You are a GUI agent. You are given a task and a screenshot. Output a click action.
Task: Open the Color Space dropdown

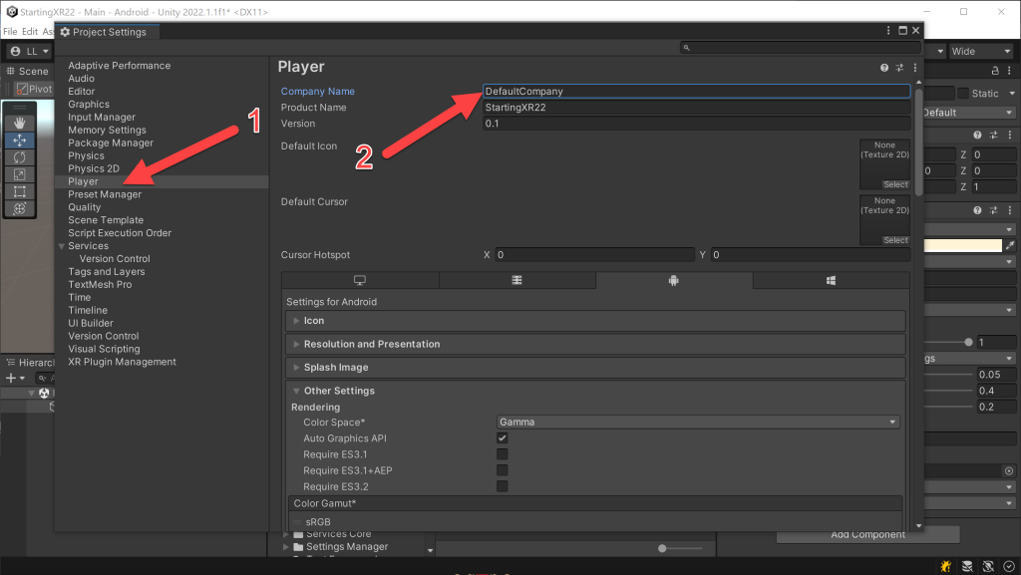point(697,423)
